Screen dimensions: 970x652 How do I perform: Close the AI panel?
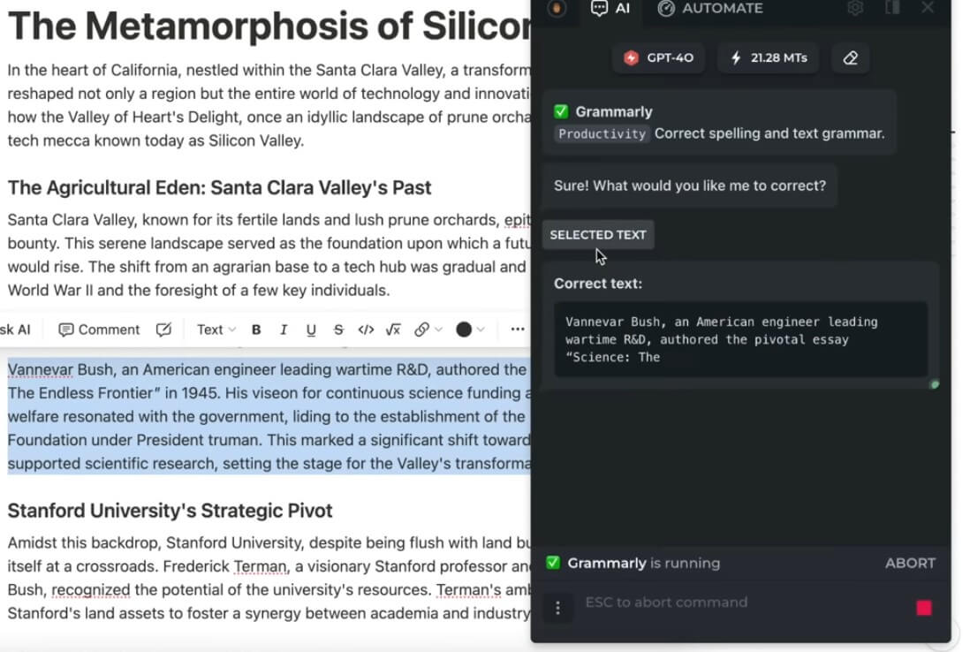928,8
